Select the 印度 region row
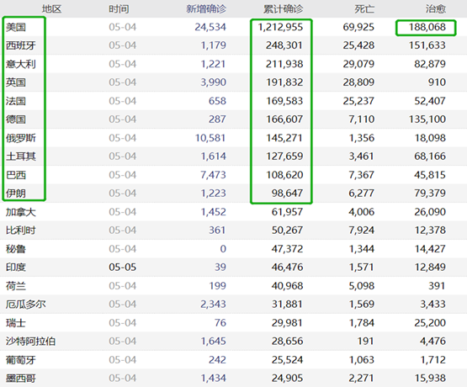 click(x=234, y=267)
